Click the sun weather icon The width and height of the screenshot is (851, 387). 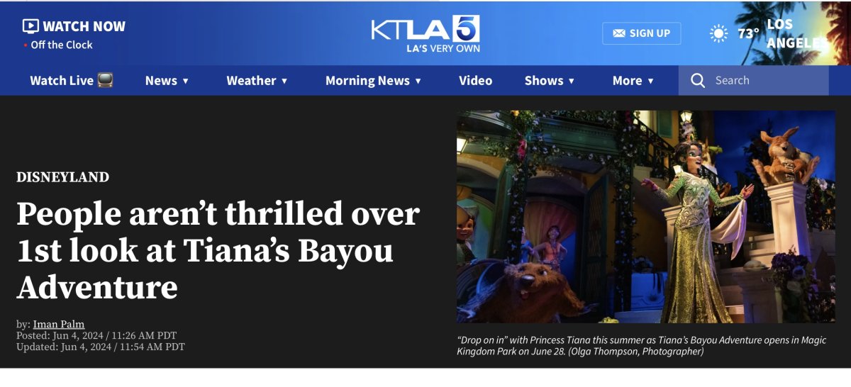(x=719, y=33)
